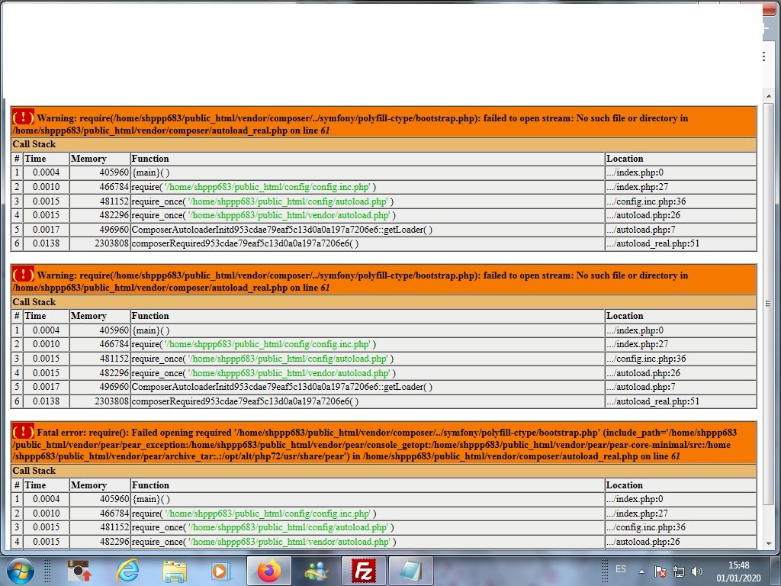Click 'Call Stack' header under the first Warning
The image size is (781, 586).
34,144
